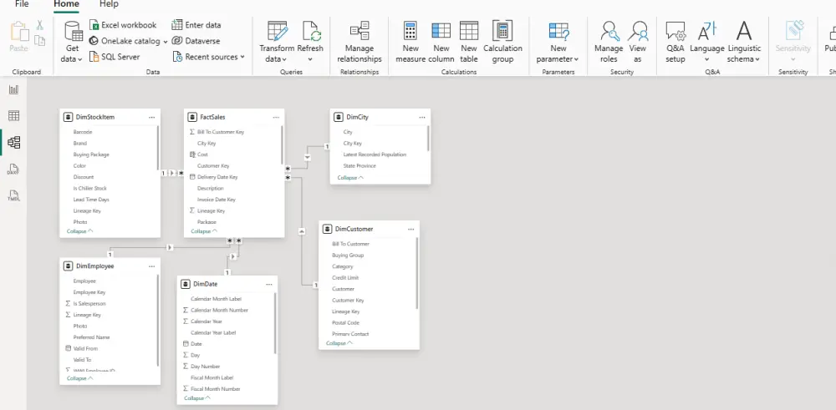Open FactSales more options menu
This screenshot has width=836, height=410.
point(276,117)
